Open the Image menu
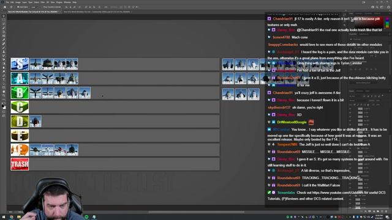392x220 pixels. pos(18,2)
